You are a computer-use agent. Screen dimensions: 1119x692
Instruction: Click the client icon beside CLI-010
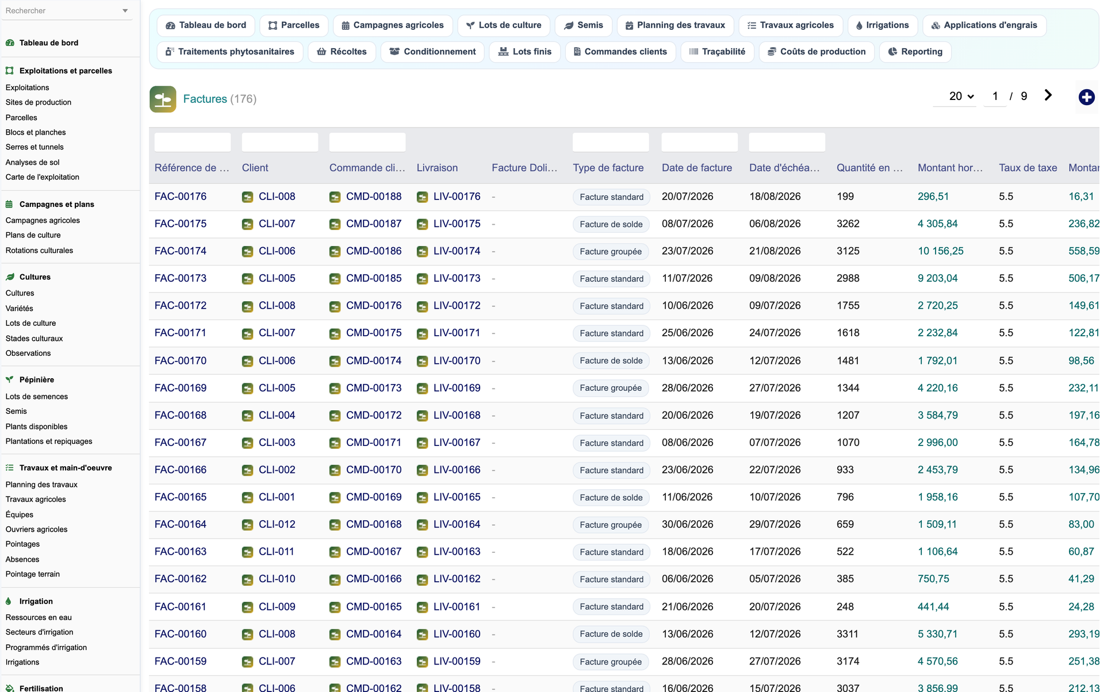(x=247, y=579)
